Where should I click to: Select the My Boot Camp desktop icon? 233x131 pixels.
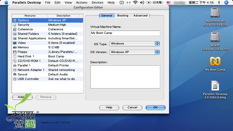(x=215, y=61)
